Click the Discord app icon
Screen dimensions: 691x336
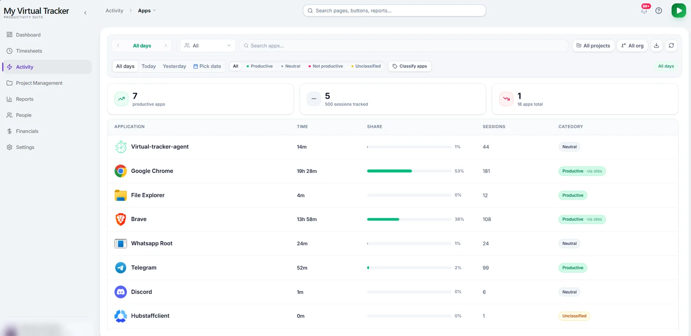120,292
